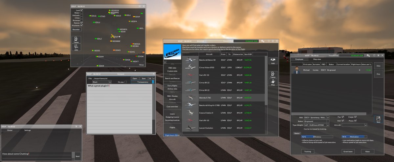
Task: Switch to the Settings tab in chat
Action: (28, 130)
